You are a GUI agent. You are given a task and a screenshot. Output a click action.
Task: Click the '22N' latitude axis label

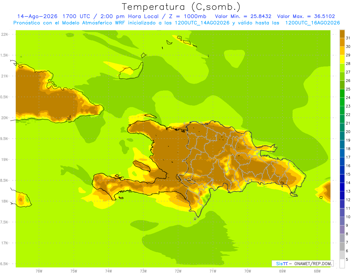[4, 34]
